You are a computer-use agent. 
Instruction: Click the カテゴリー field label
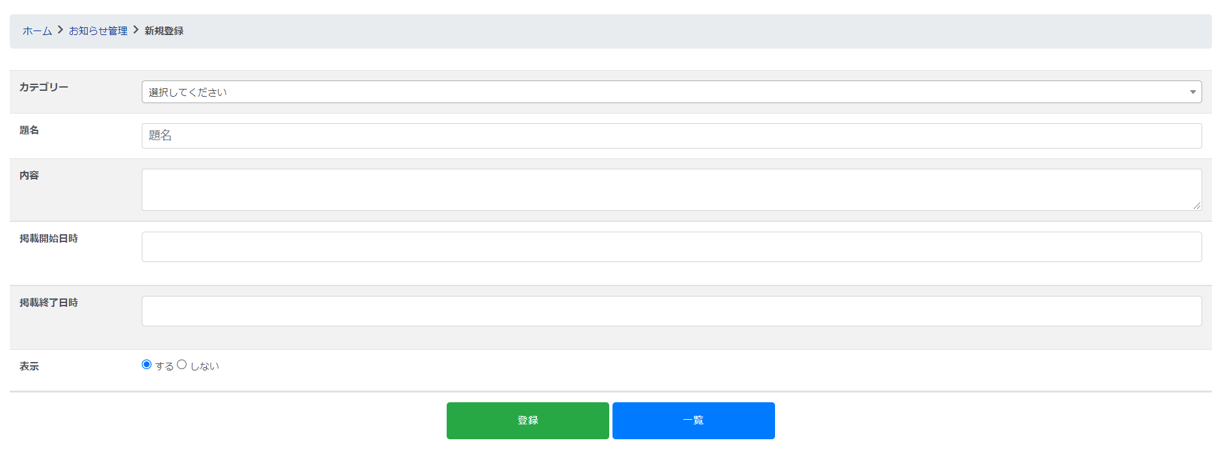pyautogui.click(x=44, y=87)
